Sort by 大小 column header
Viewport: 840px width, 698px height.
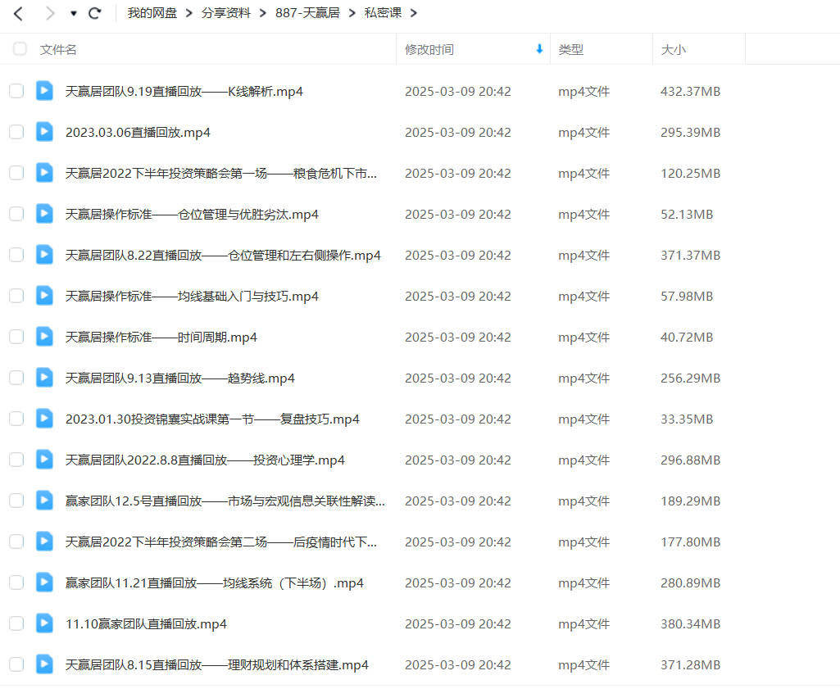[x=674, y=50]
